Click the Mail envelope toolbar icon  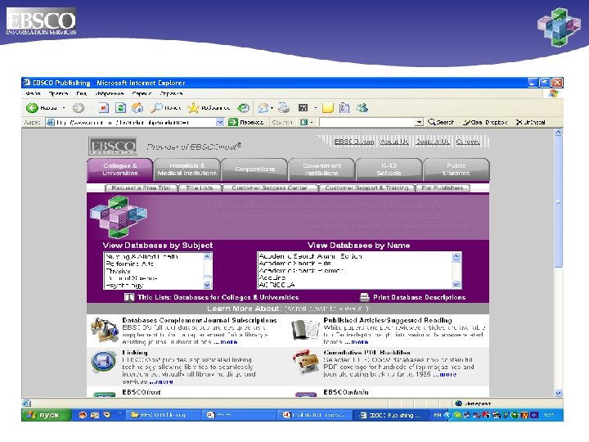click(x=263, y=108)
